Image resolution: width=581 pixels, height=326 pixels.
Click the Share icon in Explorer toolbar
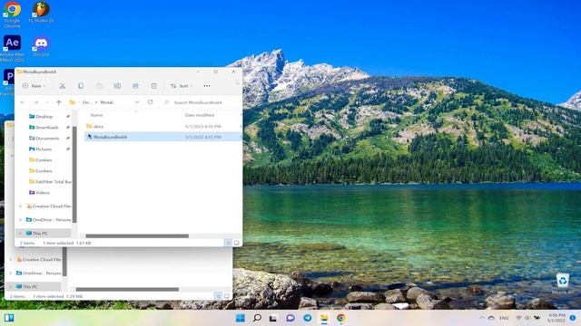(135, 86)
